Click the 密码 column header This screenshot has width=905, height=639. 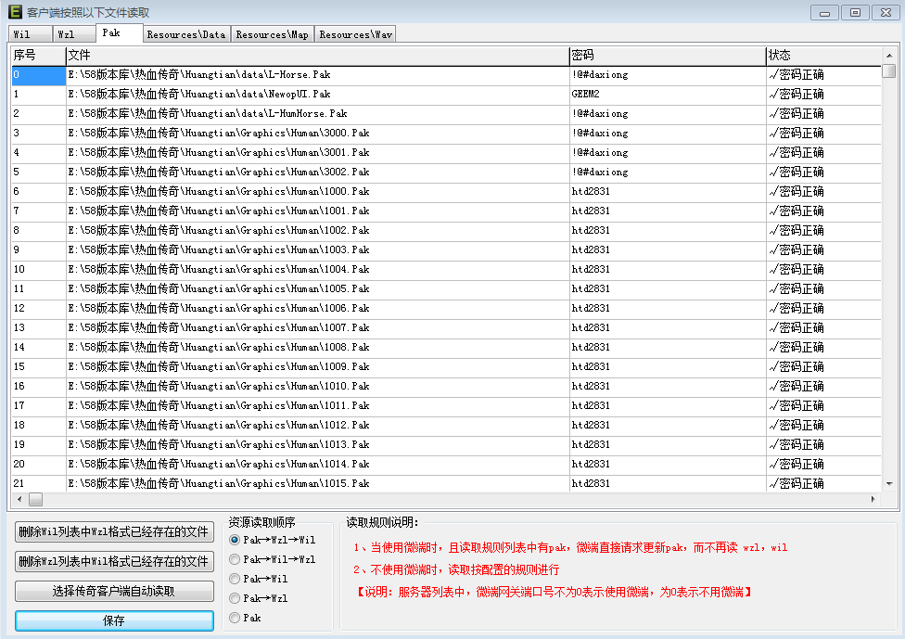(667, 56)
